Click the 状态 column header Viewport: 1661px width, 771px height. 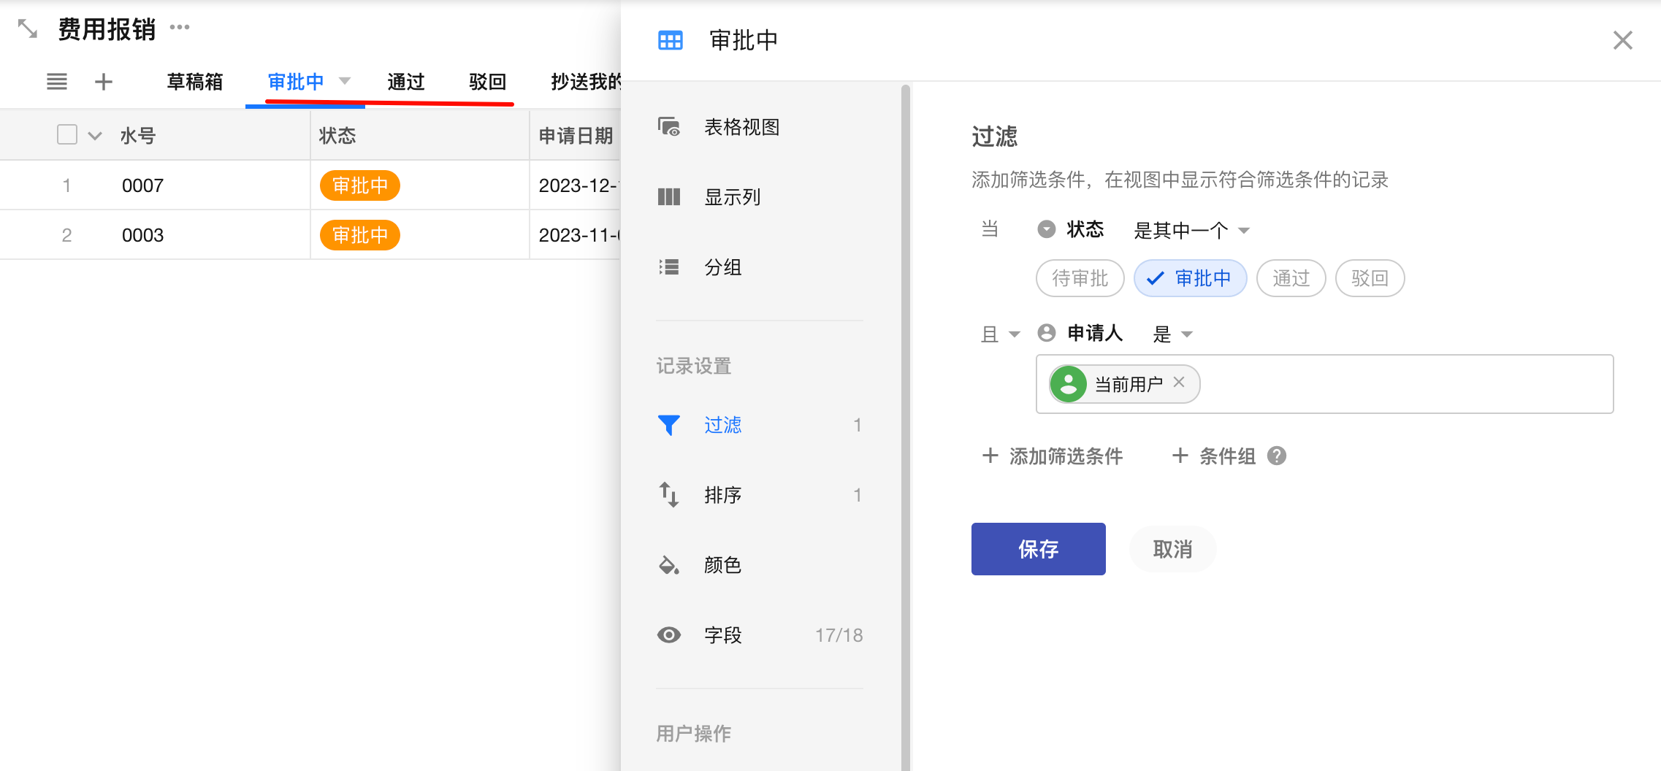[x=420, y=135]
